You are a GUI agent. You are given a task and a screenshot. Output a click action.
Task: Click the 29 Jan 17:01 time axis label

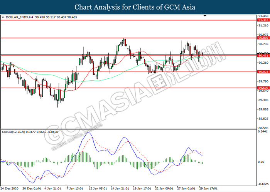pyautogui.click(x=208, y=189)
